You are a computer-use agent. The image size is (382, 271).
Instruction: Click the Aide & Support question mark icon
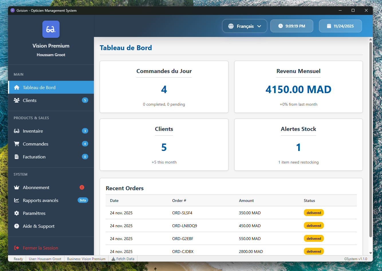(17, 226)
